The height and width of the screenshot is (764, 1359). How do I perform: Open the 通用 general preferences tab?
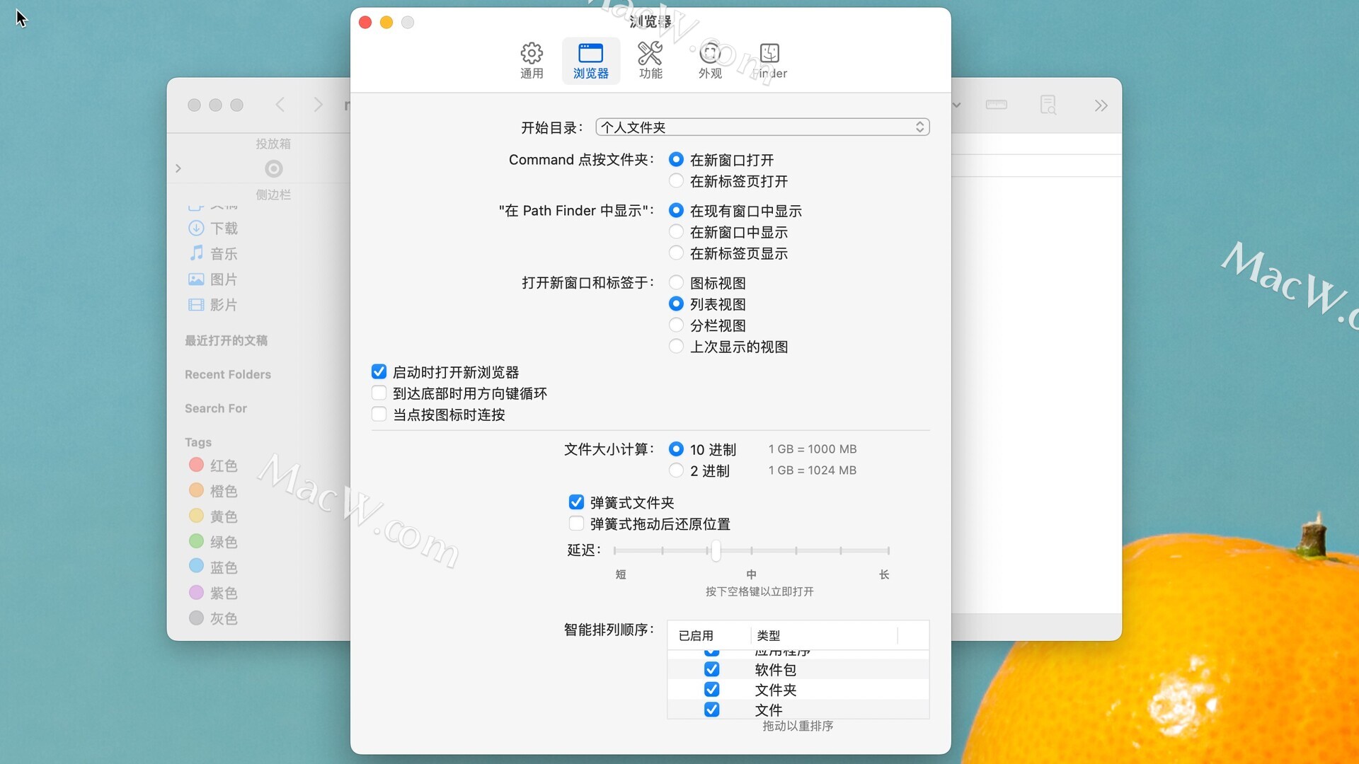pyautogui.click(x=532, y=61)
